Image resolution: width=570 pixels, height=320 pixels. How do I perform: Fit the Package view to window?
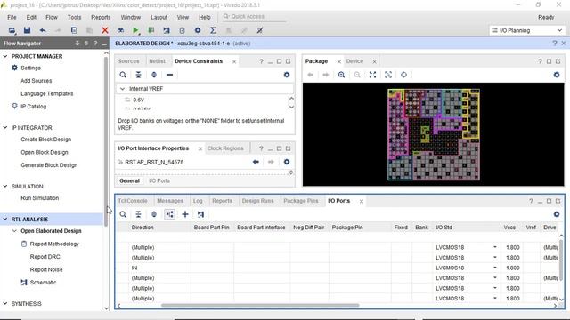pyautogui.click(x=372, y=75)
